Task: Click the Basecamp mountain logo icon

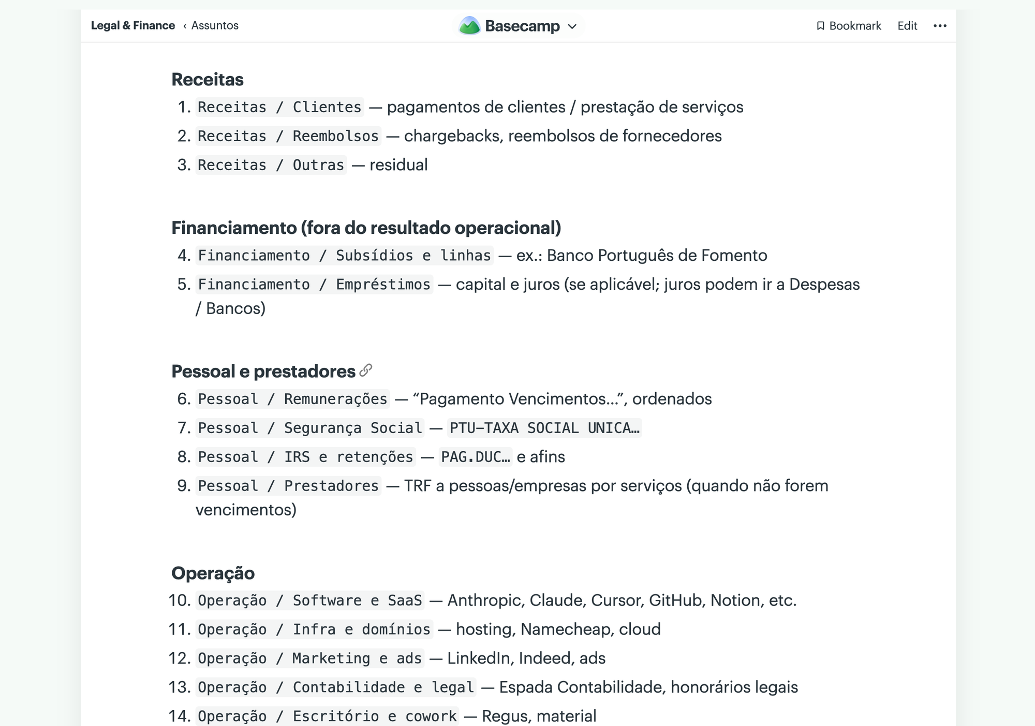Action: [x=469, y=25]
